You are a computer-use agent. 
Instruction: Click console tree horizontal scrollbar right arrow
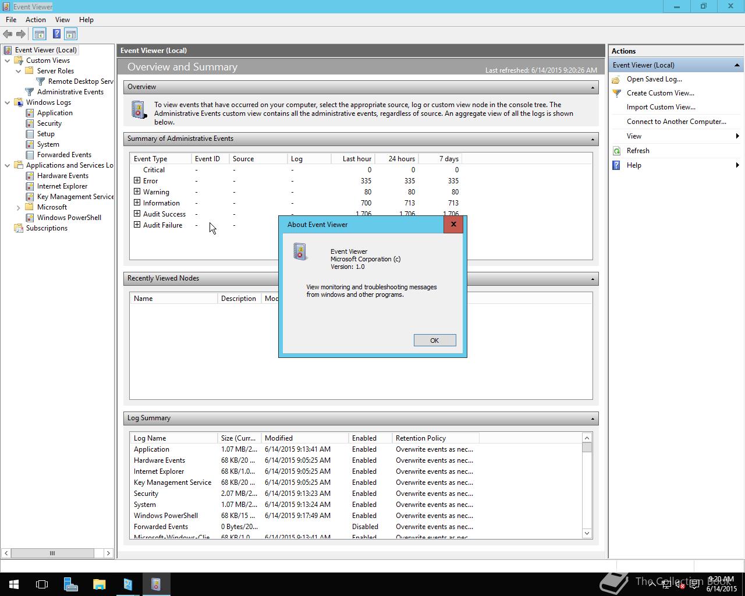[x=108, y=554]
